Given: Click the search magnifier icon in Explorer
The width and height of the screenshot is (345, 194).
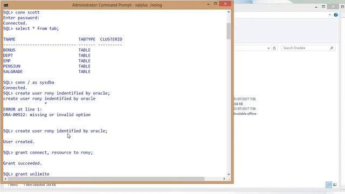Looking at the screenshot, I should [x=332, y=48].
